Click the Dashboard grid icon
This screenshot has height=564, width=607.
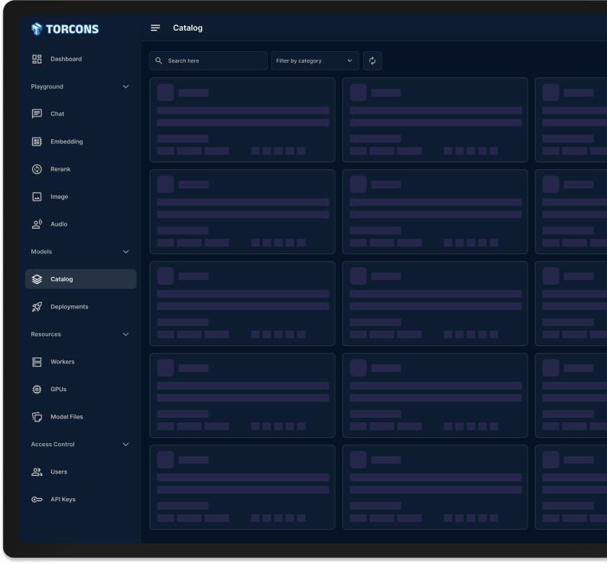[37, 59]
